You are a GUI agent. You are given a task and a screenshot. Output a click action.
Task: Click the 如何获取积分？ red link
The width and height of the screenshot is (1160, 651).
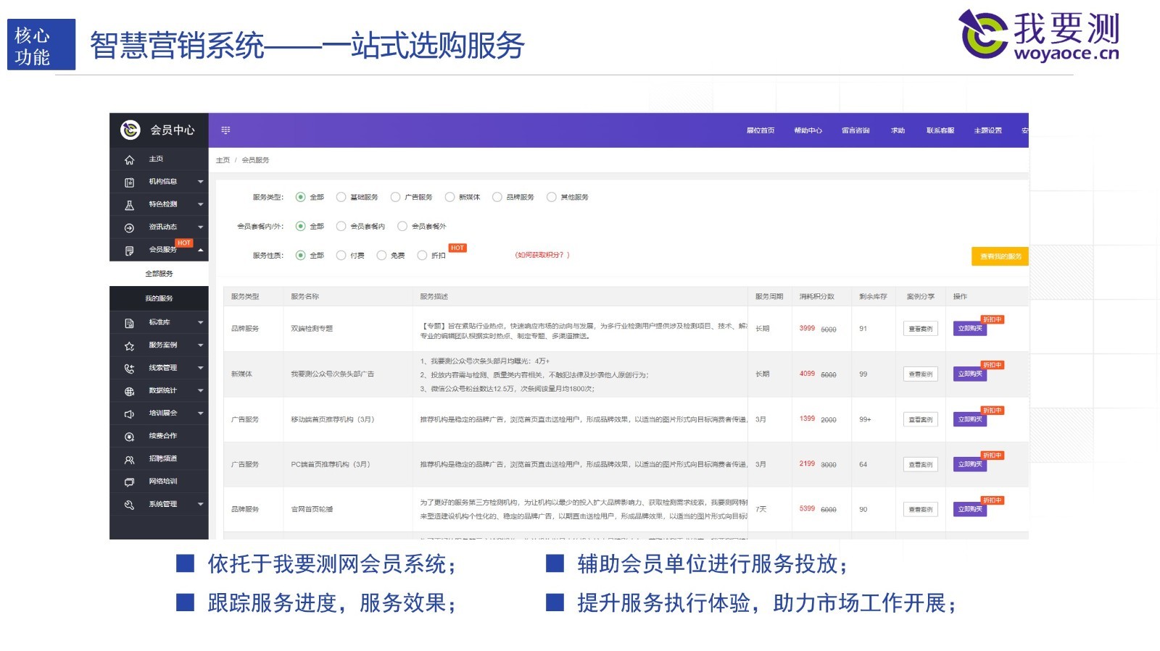click(542, 255)
